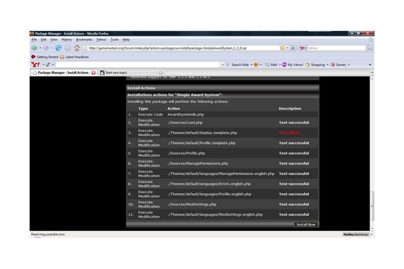The width and height of the screenshot is (404, 269).
Task: Click the scrollbar down arrow
Action: pyautogui.click(x=372, y=229)
